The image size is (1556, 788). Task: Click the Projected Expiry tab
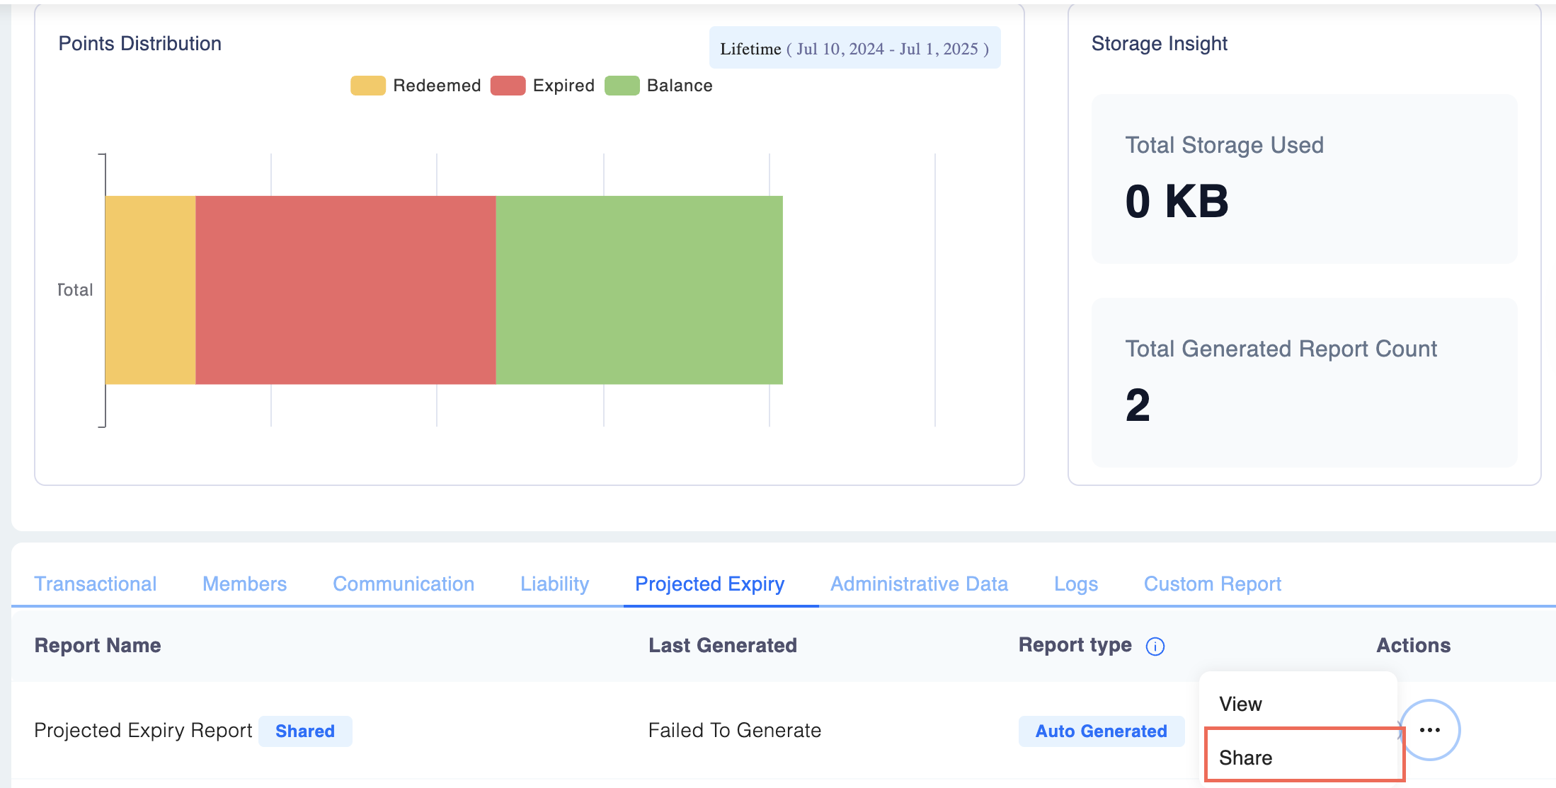[x=709, y=584]
